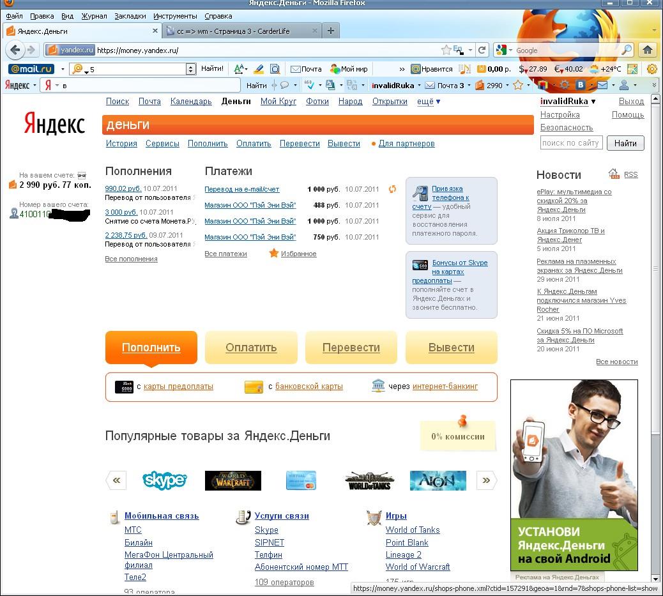Open the Закладки menu

[130, 16]
